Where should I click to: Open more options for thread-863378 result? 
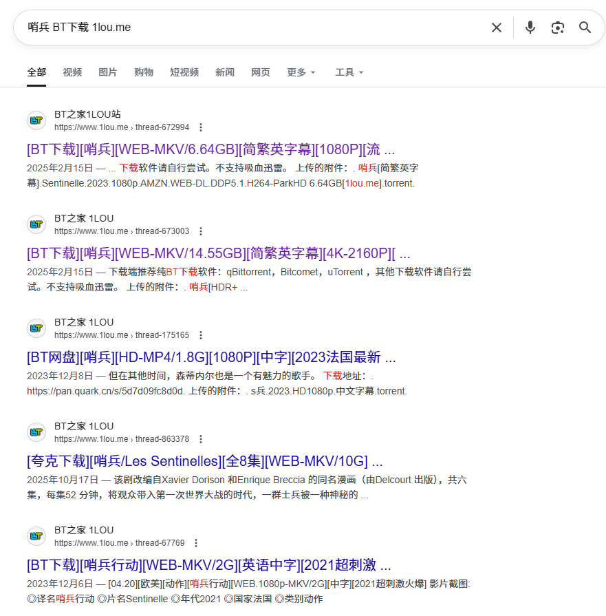201,439
